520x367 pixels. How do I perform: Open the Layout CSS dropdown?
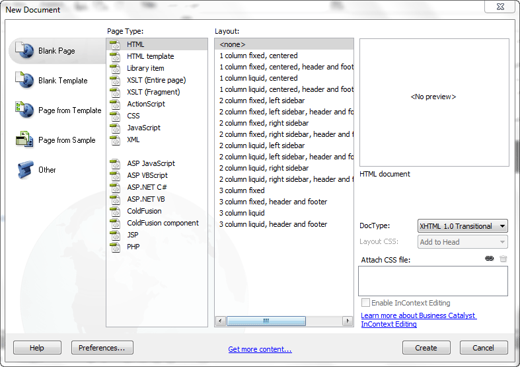463,242
